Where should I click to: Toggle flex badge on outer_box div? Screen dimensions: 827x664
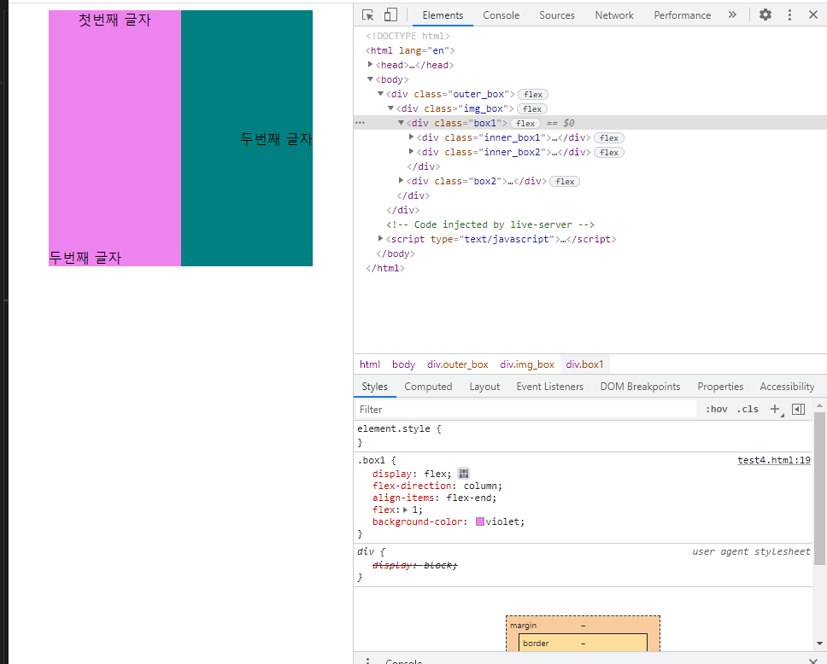click(x=533, y=95)
